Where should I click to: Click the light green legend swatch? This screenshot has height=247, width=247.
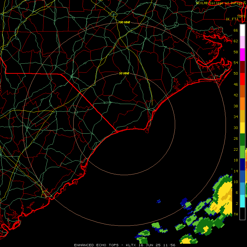coord(242,152)
